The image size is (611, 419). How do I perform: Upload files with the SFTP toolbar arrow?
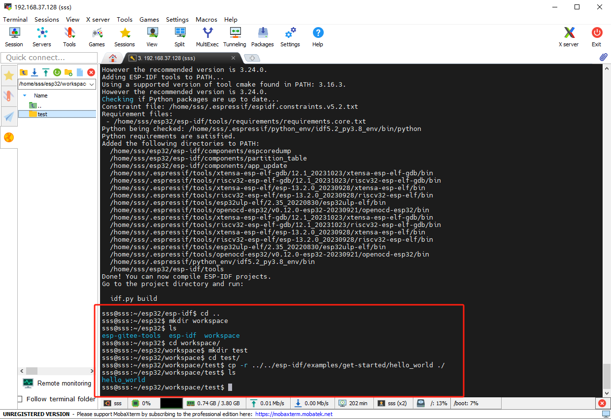pyautogui.click(x=46, y=72)
